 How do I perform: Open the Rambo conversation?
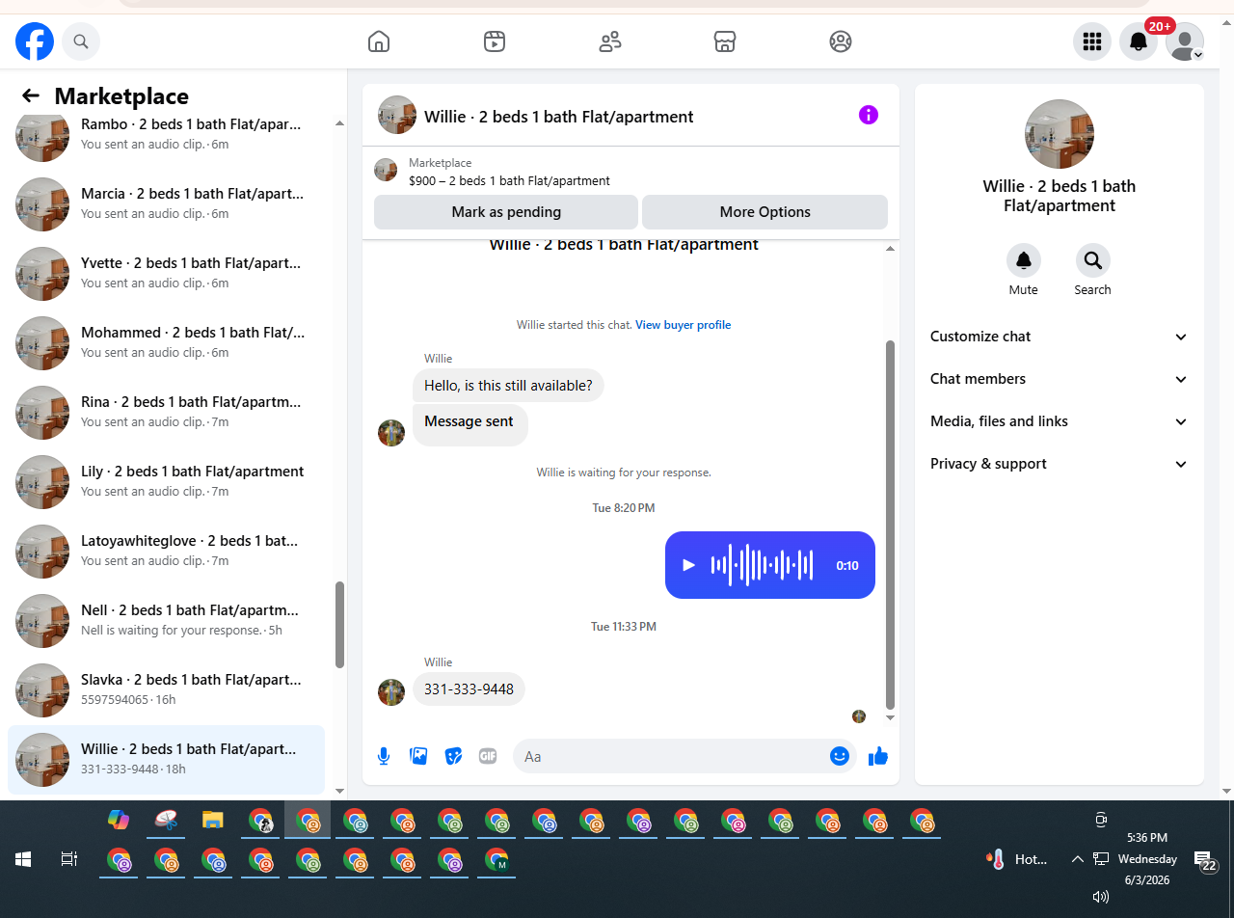pyautogui.click(x=166, y=134)
